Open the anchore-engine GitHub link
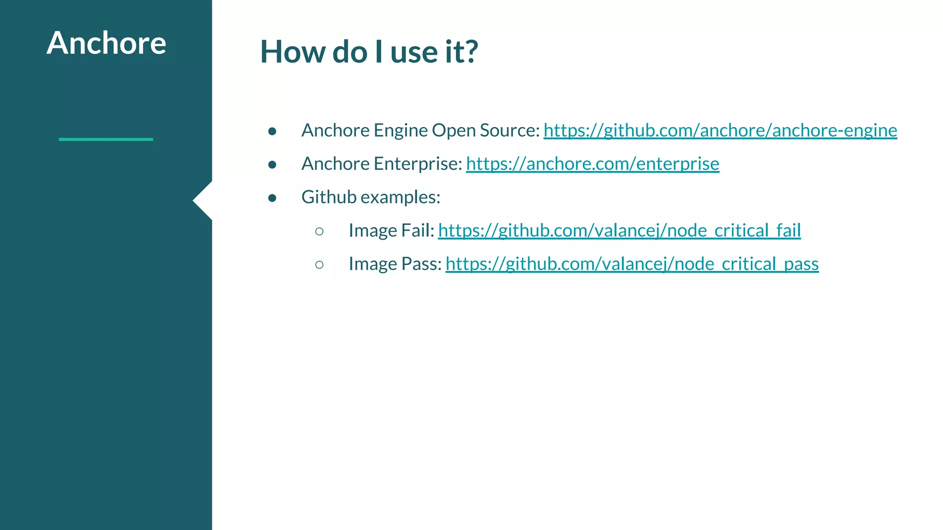 (720, 131)
